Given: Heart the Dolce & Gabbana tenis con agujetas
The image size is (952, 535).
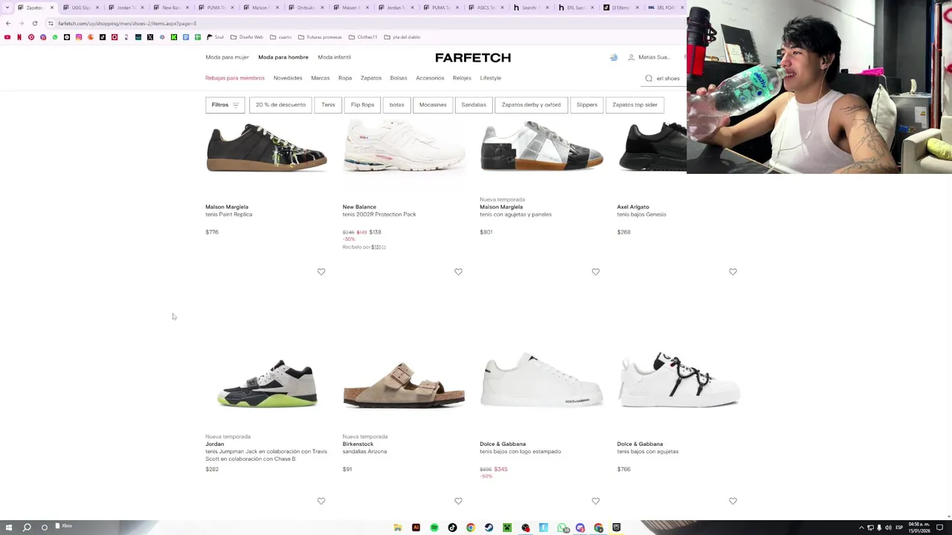Looking at the screenshot, I should (x=733, y=272).
